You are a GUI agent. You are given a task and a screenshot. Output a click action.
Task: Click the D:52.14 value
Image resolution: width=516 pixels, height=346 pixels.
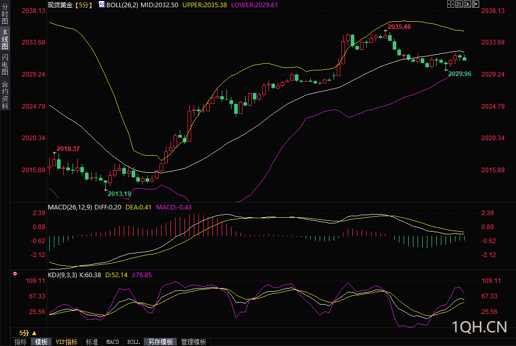(116, 275)
